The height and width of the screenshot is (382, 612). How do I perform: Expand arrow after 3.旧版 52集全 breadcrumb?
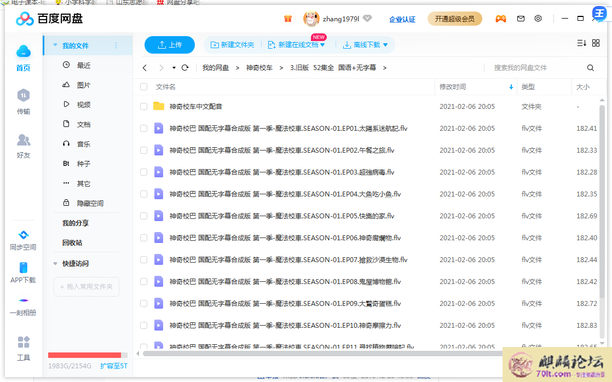click(x=384, y=68)
